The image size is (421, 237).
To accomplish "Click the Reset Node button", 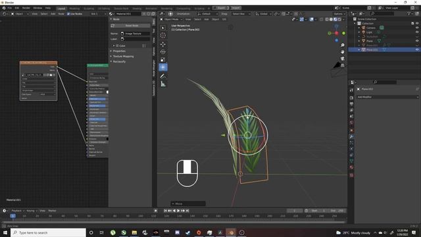I will 130,26.
